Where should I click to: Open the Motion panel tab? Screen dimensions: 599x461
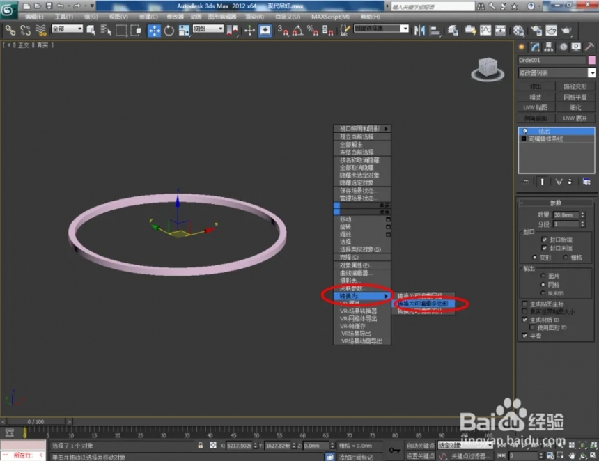point(563,47)
